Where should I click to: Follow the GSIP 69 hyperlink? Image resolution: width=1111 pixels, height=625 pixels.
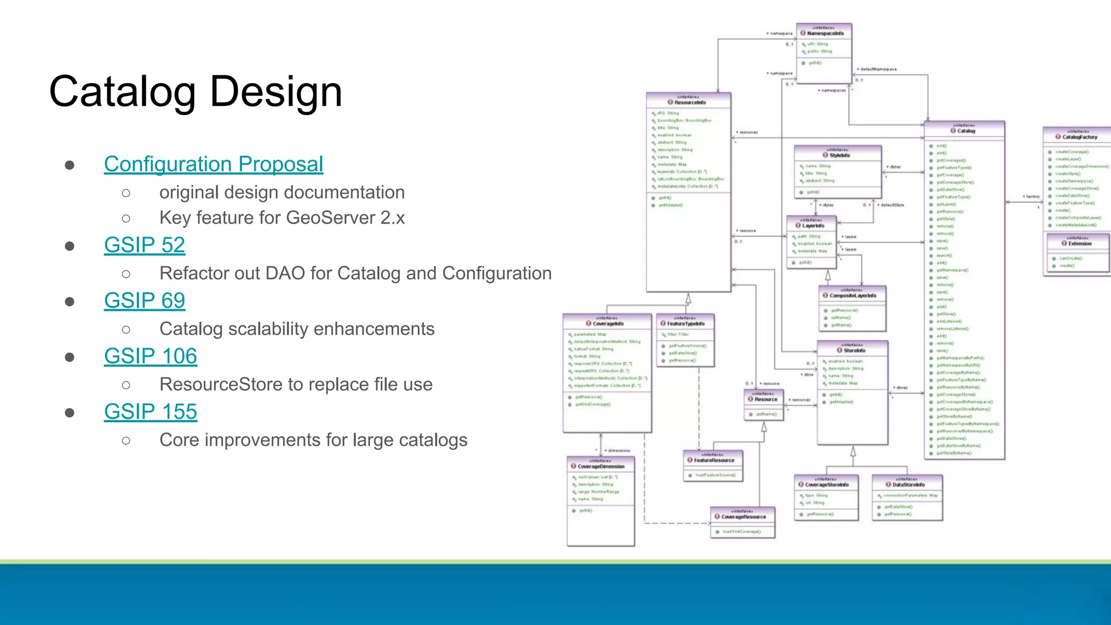144,301
